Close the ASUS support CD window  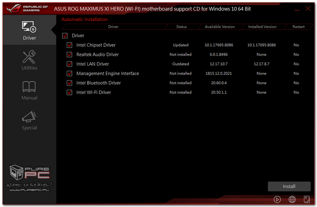pos(308,9)
